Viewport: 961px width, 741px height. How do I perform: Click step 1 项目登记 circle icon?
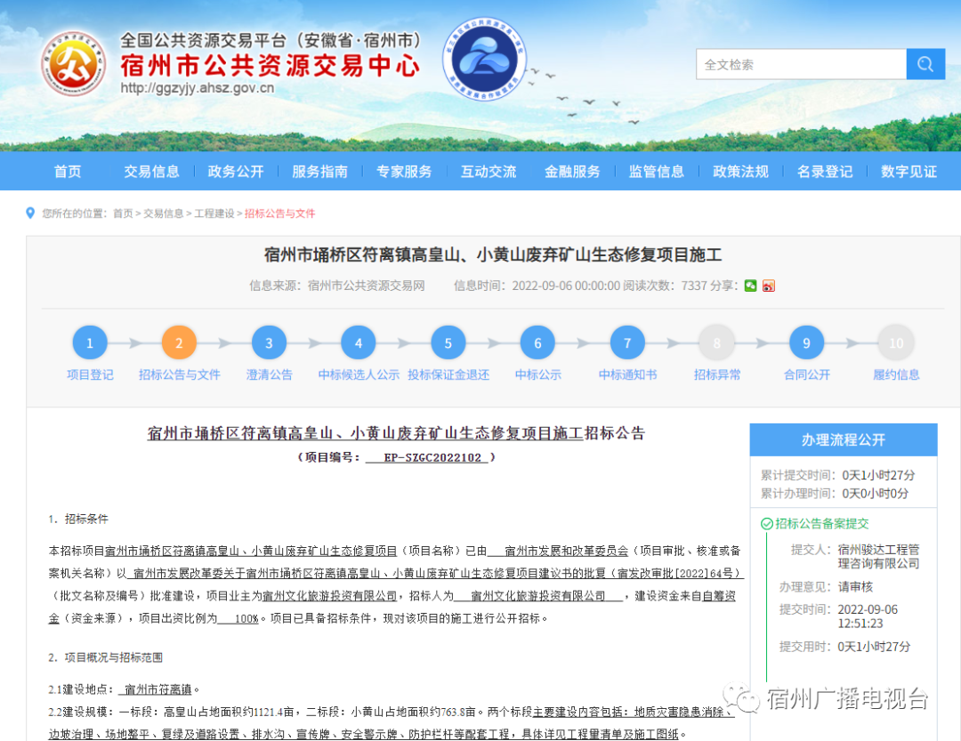pyautogui.click(x=90, y=342)
